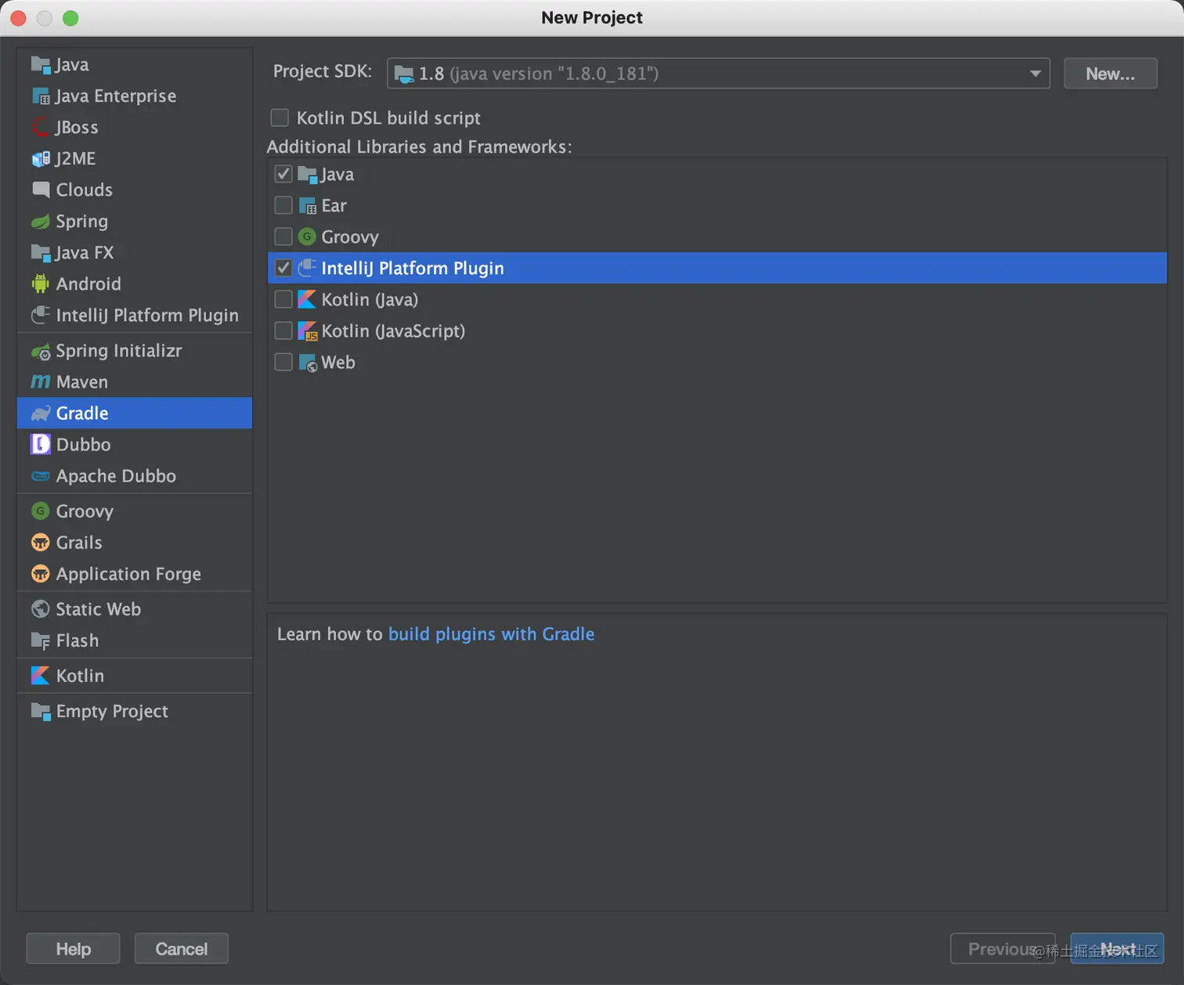
Task: Click the Android robot icon
Action: tap(41, 283)
